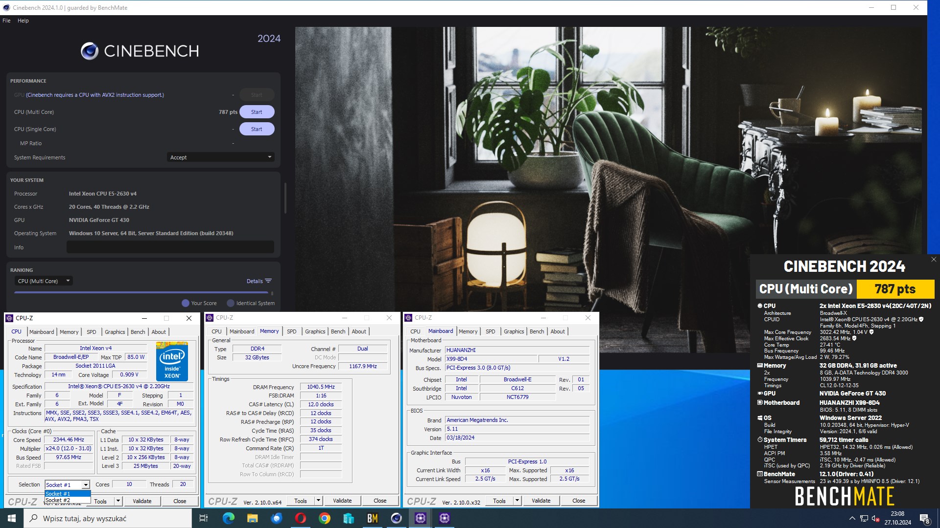The width and height of the screenshot is (940, 528).
Task: Open Google Chrome from the taskbar
Action: click(x=325, y=518)
